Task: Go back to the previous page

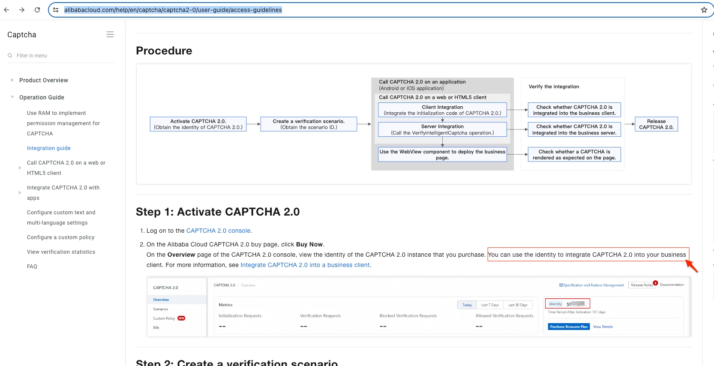Action: (x=7, y=10)
